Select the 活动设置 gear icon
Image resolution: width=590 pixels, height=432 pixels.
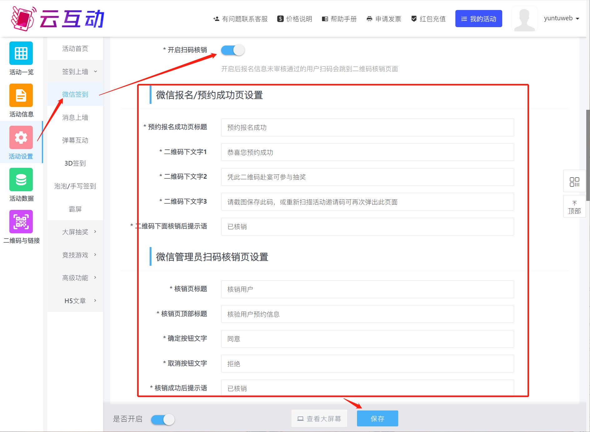point(21,138)
